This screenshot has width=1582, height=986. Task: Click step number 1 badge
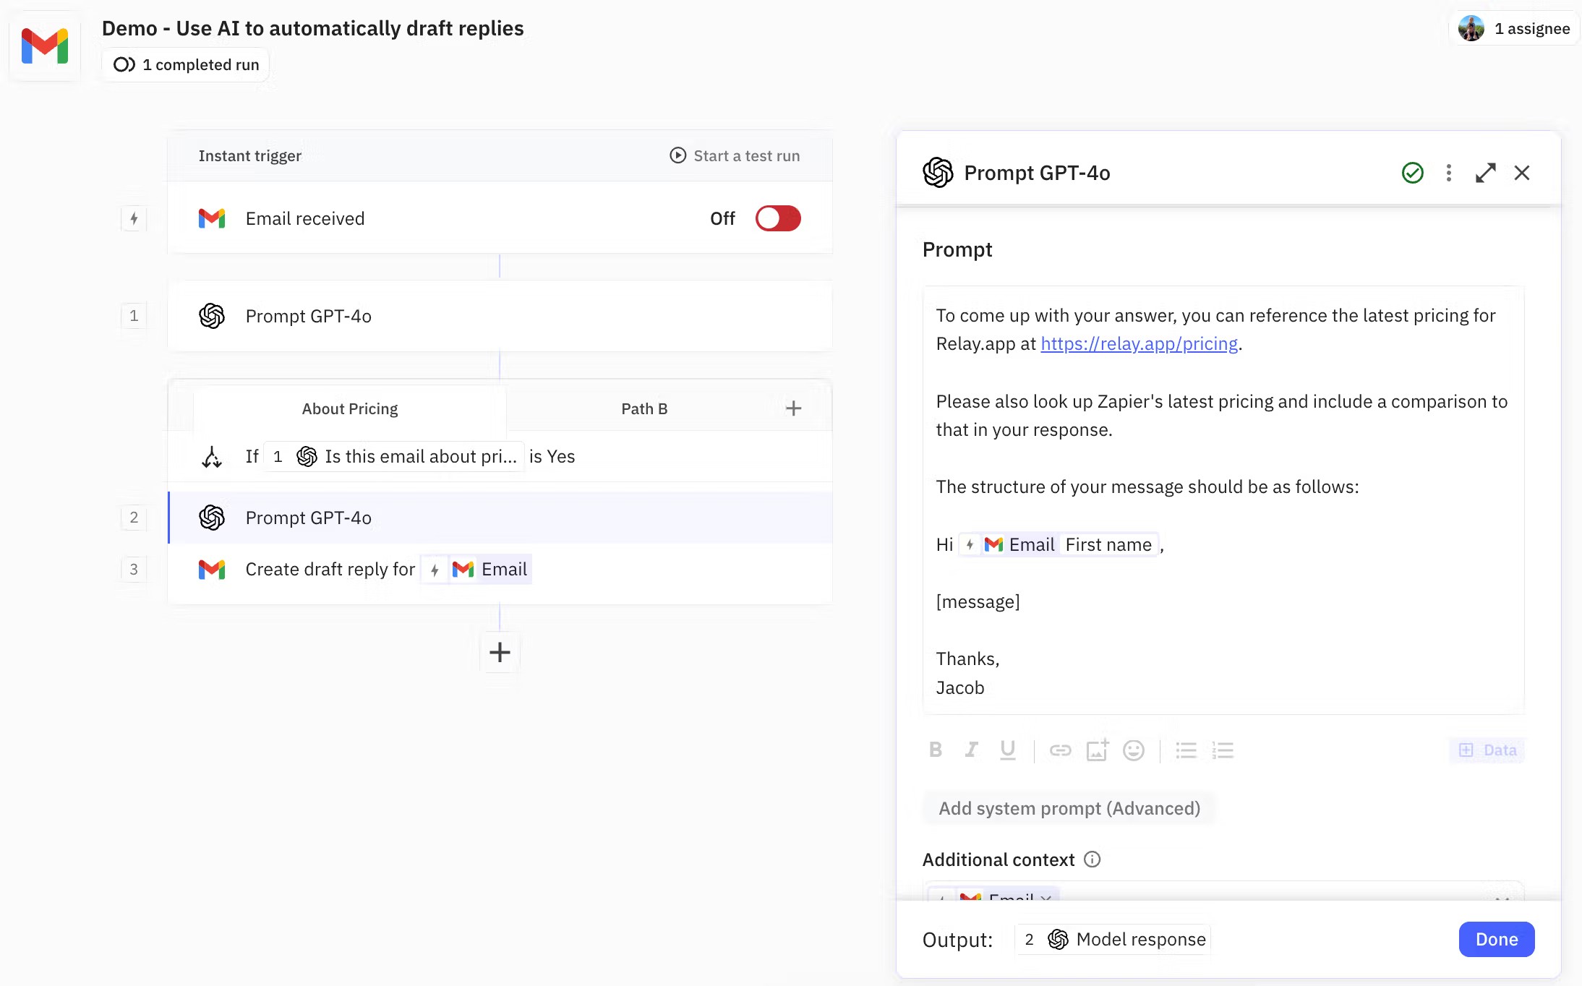[134, 316]
